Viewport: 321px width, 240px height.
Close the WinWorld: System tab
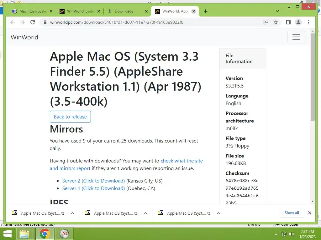coord(99,11)
